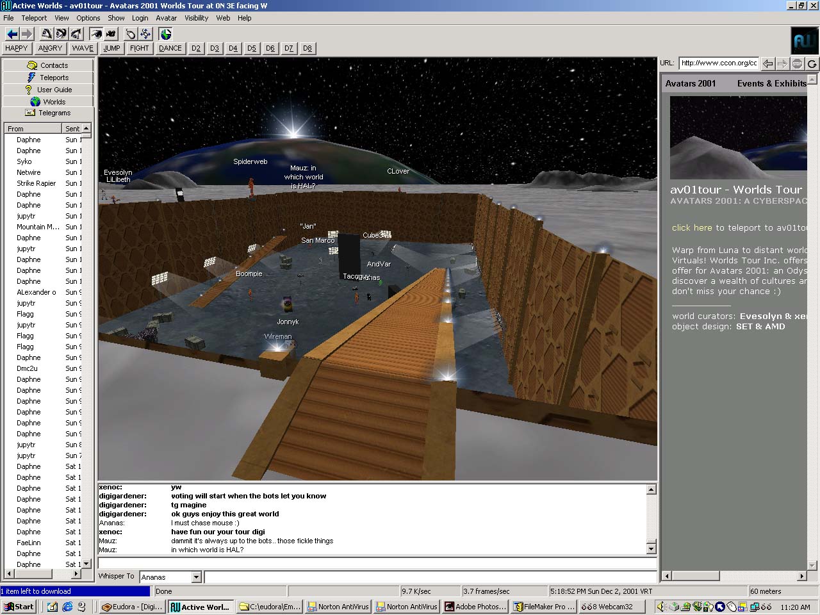The image size is (820, 615).
Task: Follow the 'click here' teleport link
Action: [x=691, y=227]
